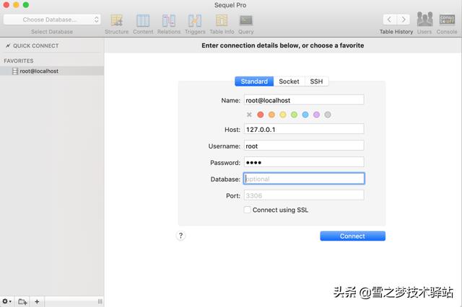This screenshot has width=462, height=307.
Task: Click the Host input field
Action: (x=304, y=129)
